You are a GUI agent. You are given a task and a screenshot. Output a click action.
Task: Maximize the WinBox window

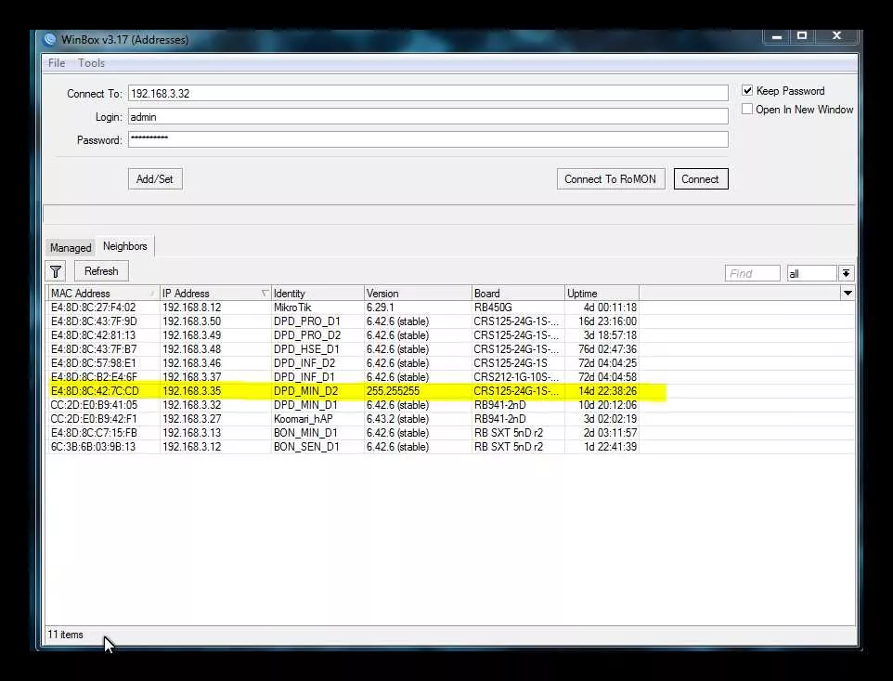802,36
